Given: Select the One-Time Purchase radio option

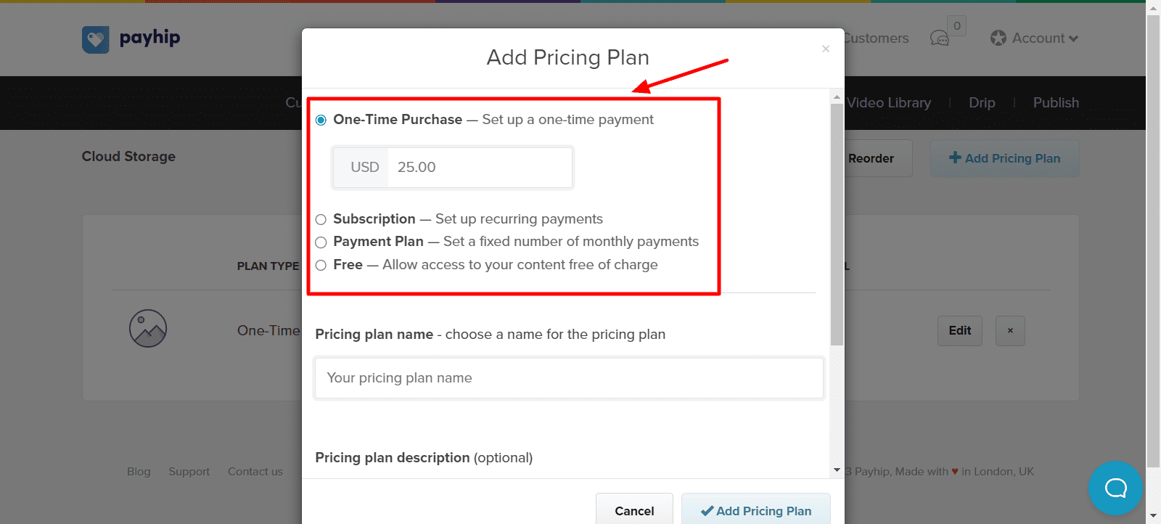Looking at the screenshot, I should tap(321, 120).
